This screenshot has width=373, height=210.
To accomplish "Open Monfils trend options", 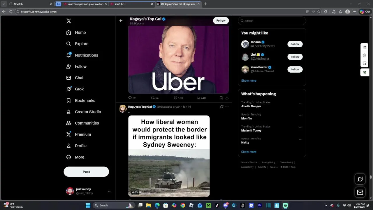I will [301, 115].
